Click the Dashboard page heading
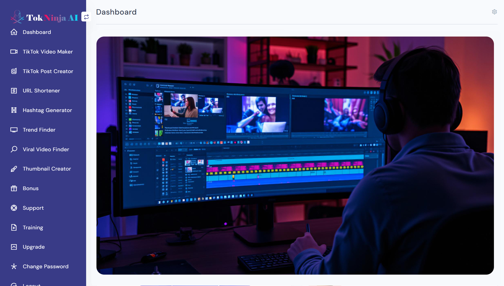Viewport: 504px width, 286px height. point(116,12)
